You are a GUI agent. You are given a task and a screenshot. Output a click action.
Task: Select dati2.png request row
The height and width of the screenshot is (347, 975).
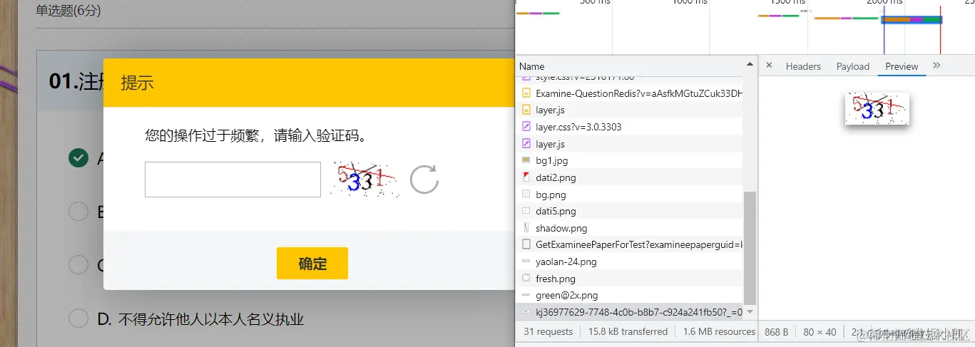coord(631,177)
